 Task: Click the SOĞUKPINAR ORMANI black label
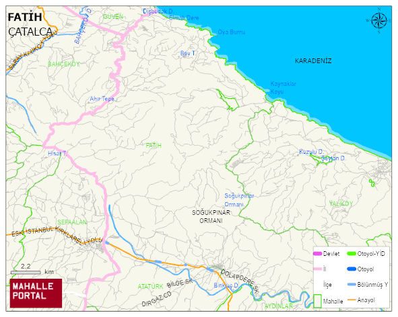[x=211, y=216]
